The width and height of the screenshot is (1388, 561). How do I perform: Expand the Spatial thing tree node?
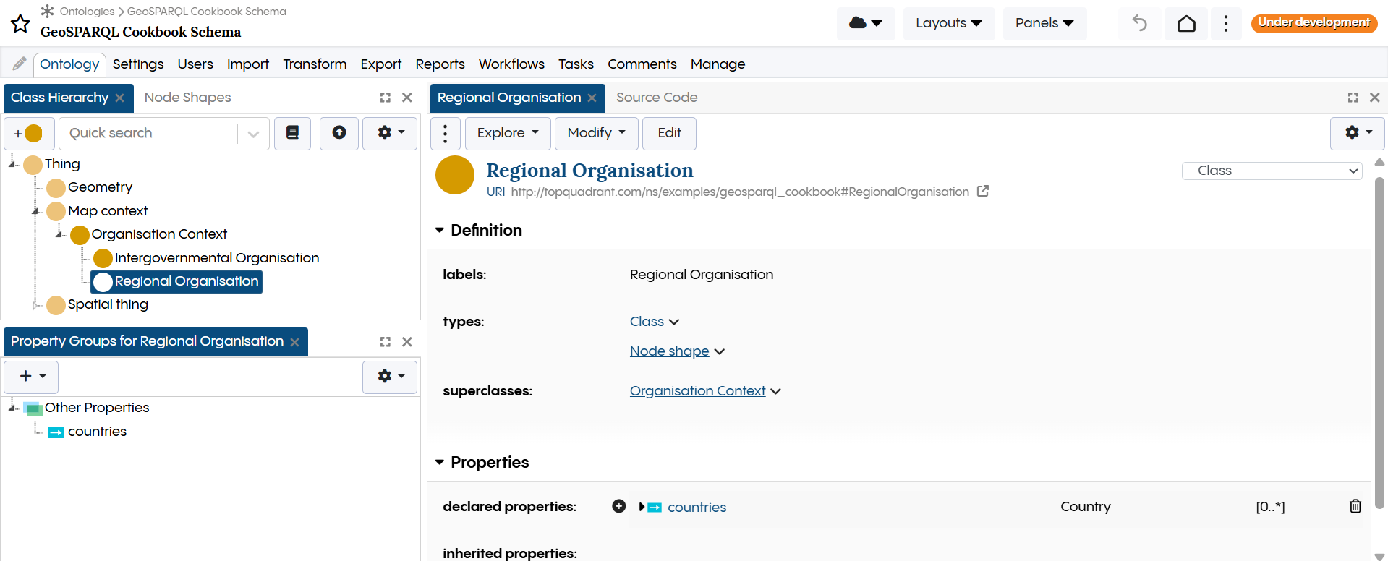[x=34, y=305]
